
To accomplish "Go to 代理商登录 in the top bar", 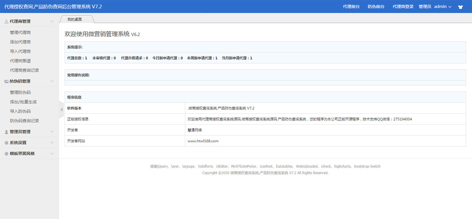I will pos(403,7).
